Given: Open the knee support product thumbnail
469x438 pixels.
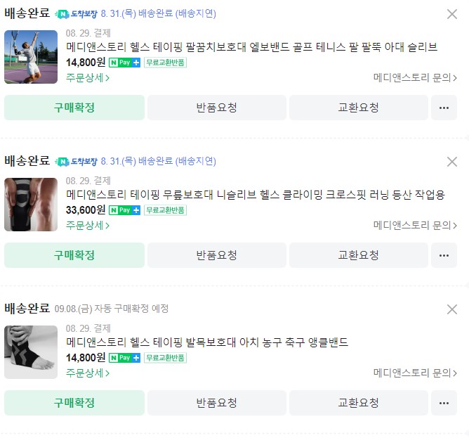Looking at the screenshot, I should click(31, 205).
